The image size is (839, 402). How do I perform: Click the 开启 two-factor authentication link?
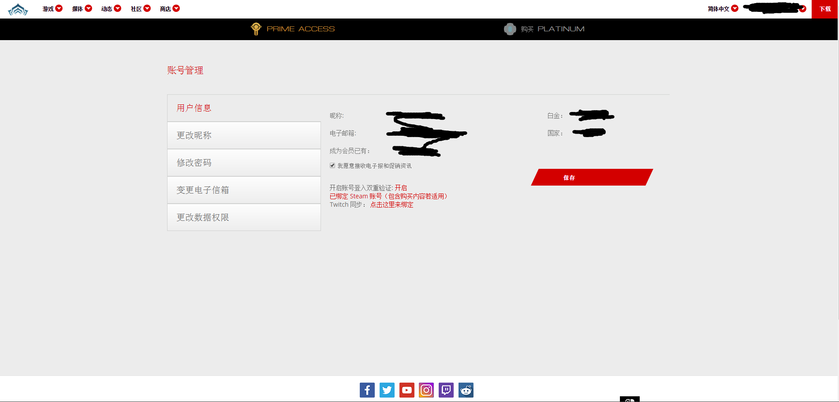[401, 188]
